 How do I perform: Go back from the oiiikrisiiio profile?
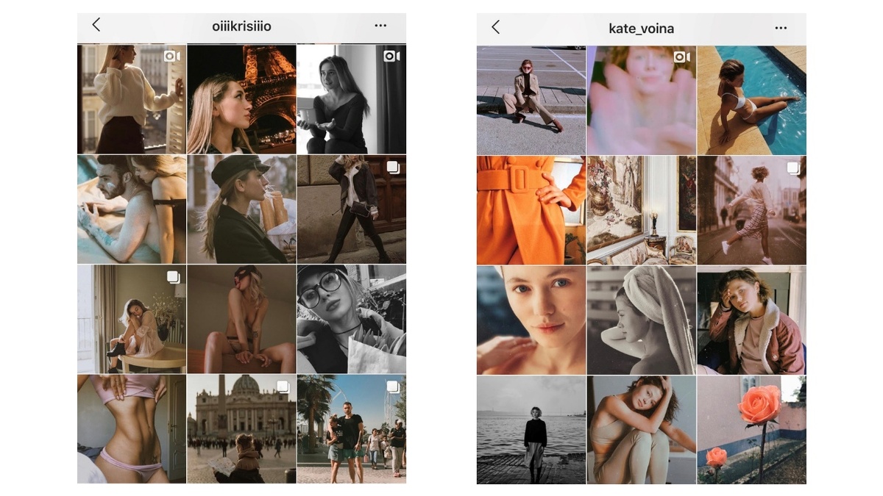(x=96, y=25)
